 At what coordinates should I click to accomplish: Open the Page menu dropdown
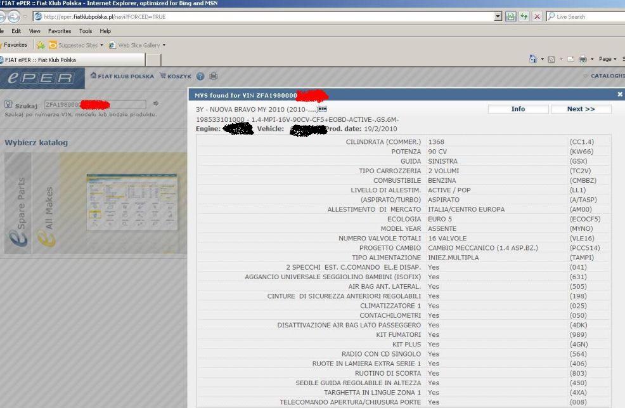coord(607,59)
